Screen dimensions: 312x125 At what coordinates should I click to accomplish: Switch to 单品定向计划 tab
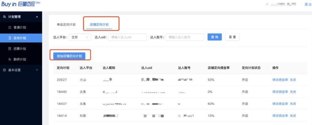click(66, 25)
